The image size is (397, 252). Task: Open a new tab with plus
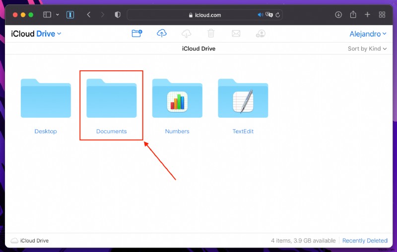point(367,15)
